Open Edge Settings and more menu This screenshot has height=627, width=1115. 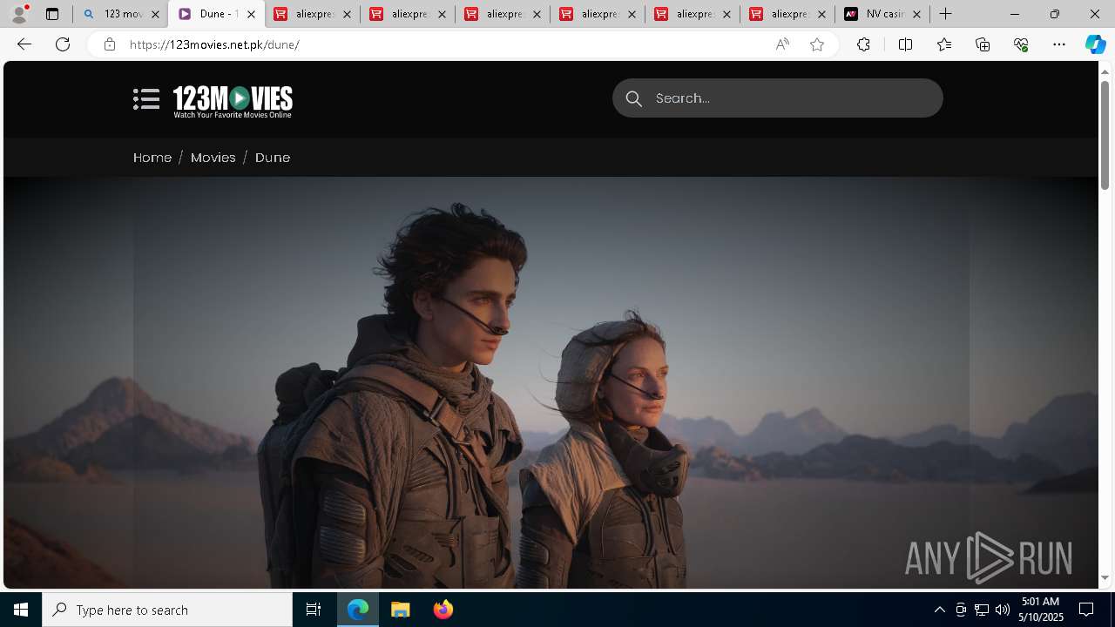click(x=1059, y=44)
